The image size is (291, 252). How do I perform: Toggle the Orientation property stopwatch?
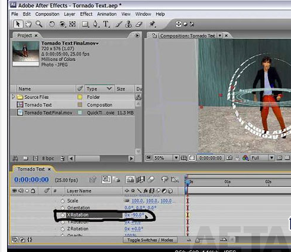63,208
